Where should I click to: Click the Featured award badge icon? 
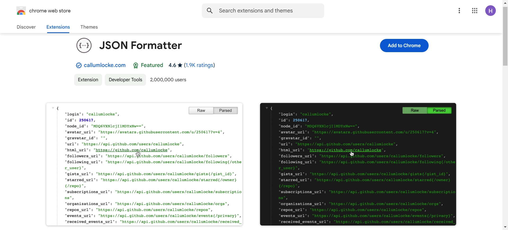(136, 66)
